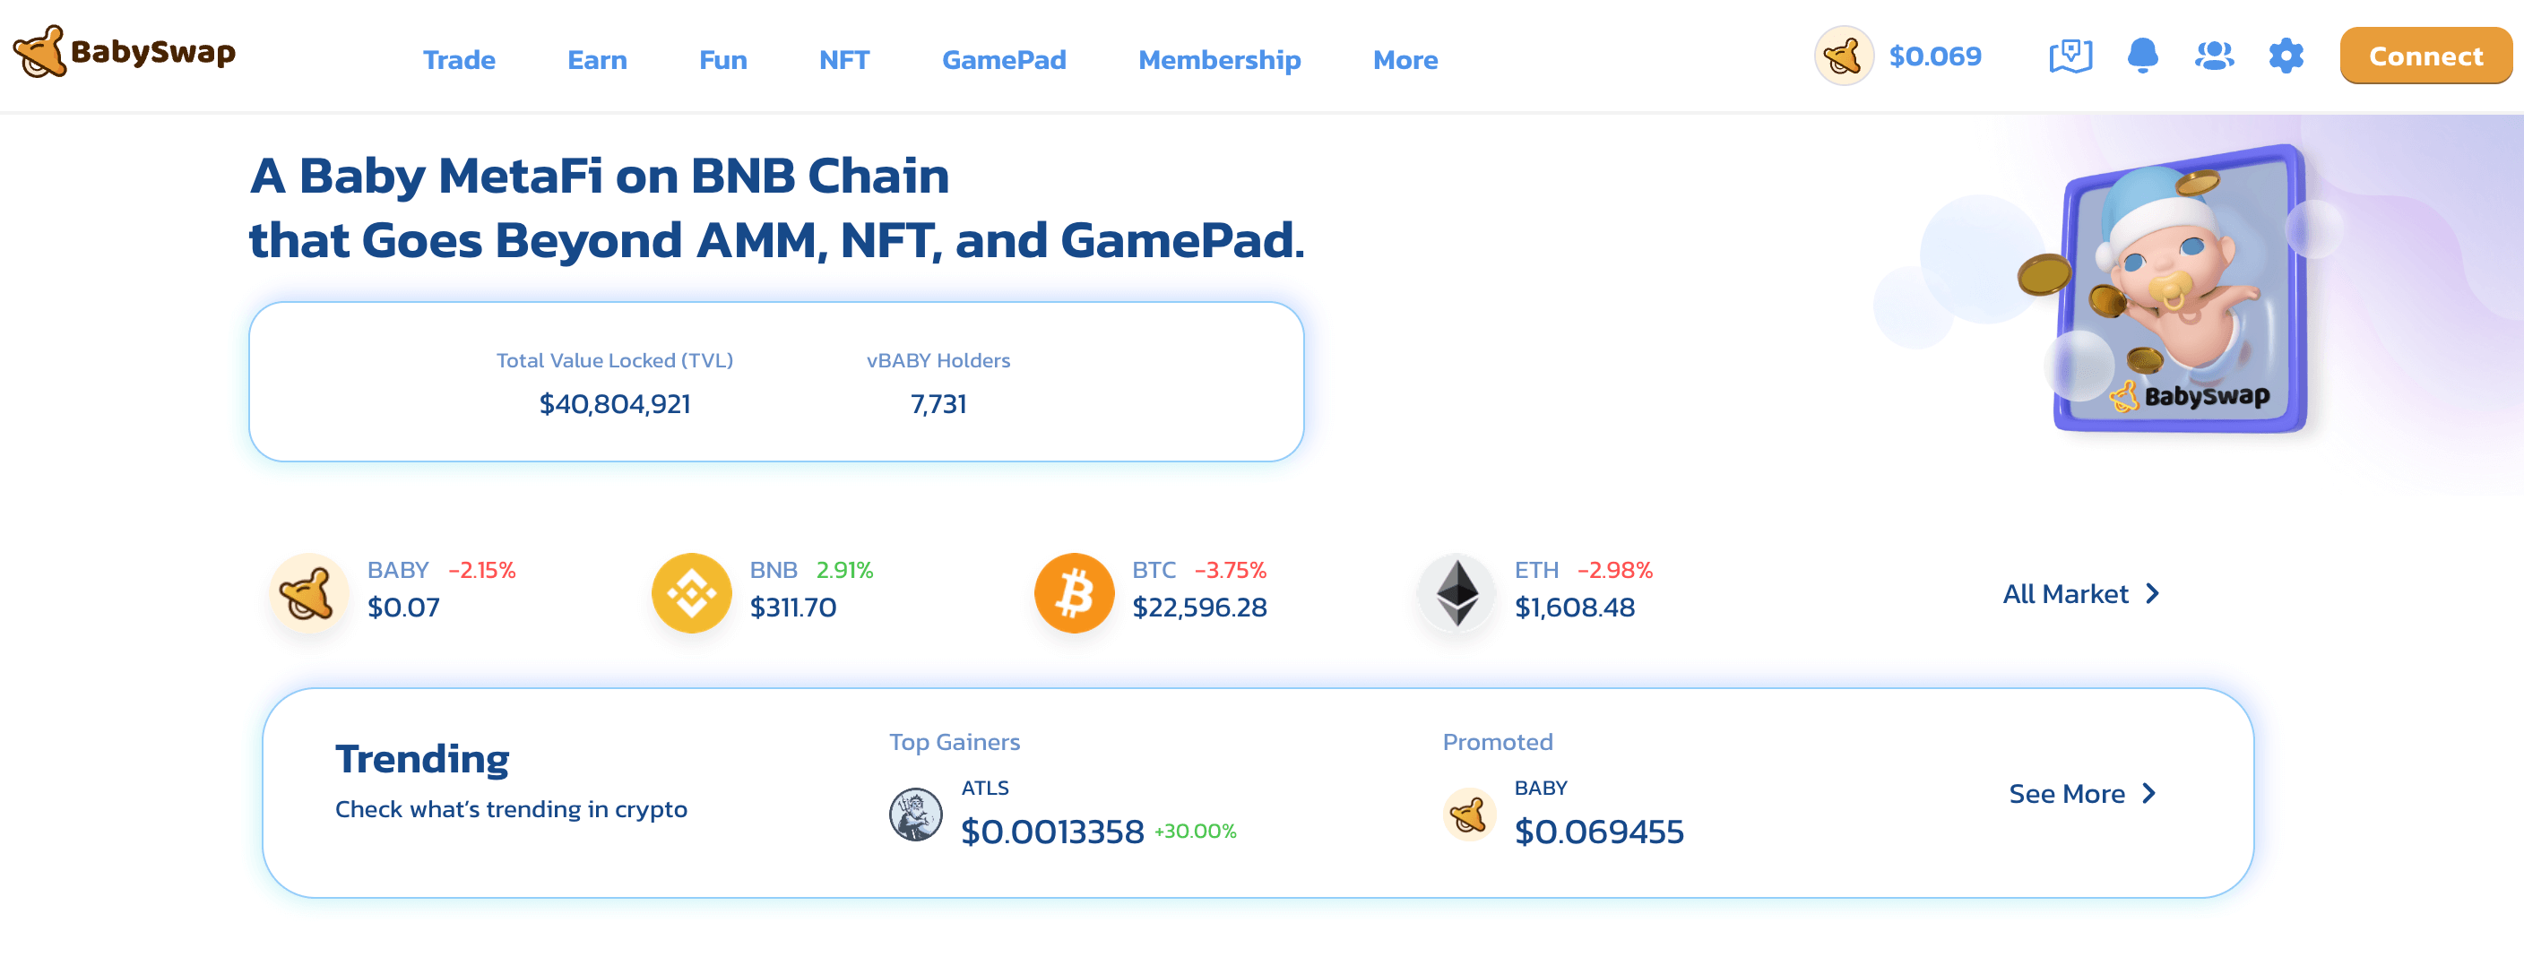Click the Connect wallet button
Screen dimensions: 2524x957
pos(2425,56)
